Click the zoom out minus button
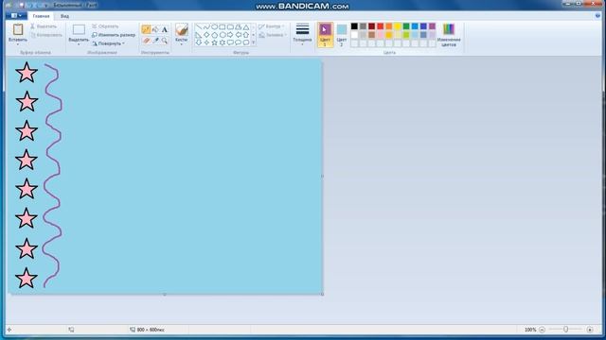 pyautogui.click(x=542, y=330)
